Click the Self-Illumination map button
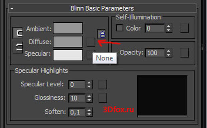207x128 pixels. click(x=184, y=28)
